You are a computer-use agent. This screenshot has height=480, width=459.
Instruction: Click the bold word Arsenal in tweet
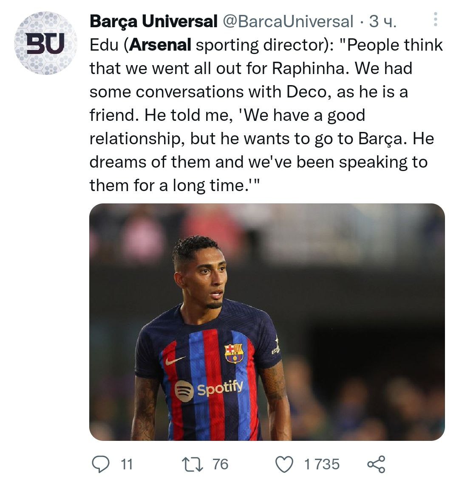click(160, 45)
